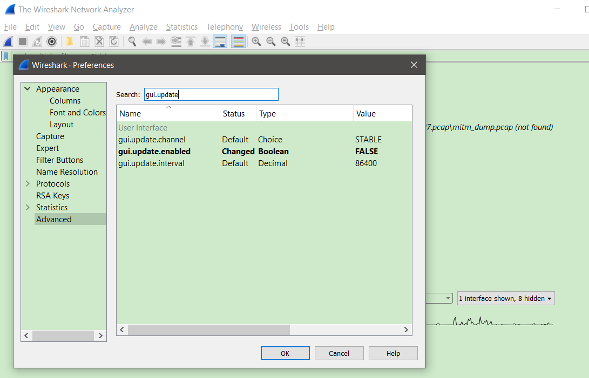Reset text to normal size icon
The width and height of the screenshot is (589, 378).
click(x=286, y=42)
